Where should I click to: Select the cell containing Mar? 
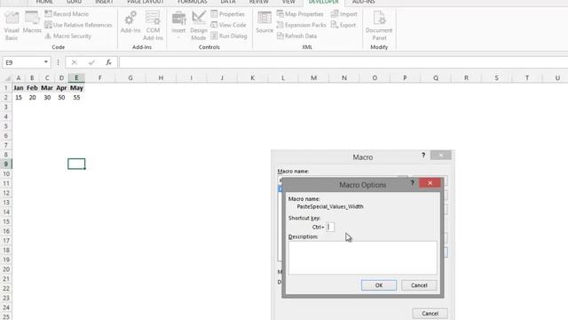[47, 88]
